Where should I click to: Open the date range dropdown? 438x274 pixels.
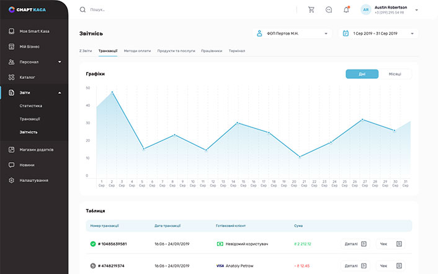(378, 34)
